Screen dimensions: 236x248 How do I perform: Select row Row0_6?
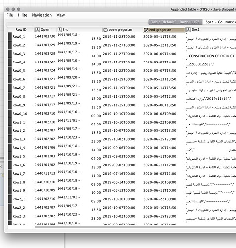coord(19,79)
